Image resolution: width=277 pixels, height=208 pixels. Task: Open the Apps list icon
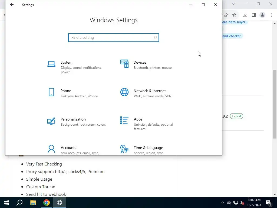[124, 120]
